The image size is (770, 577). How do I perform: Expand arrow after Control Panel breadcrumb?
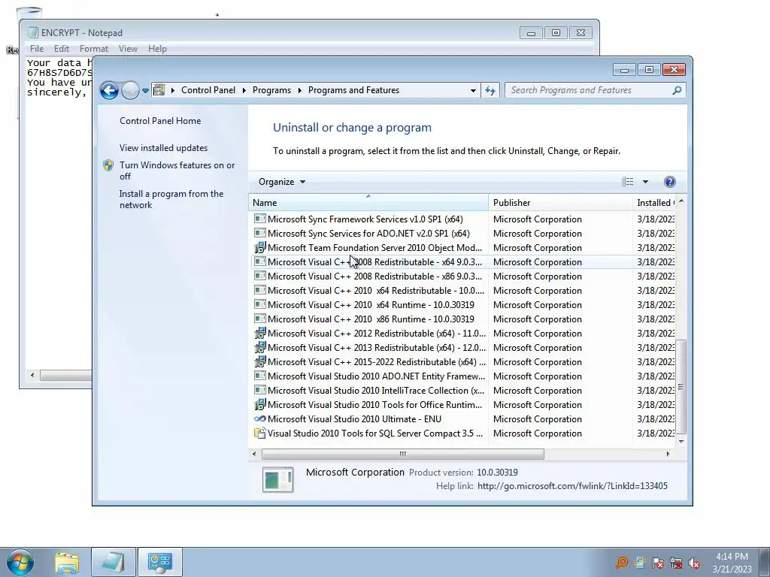[x=244, y=90]
